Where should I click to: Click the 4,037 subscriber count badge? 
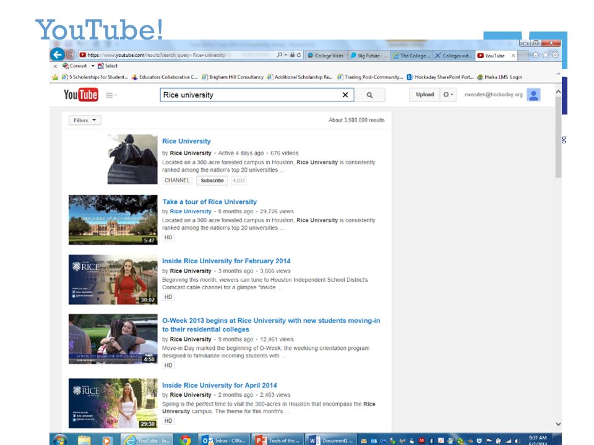[x=239, y=180]
